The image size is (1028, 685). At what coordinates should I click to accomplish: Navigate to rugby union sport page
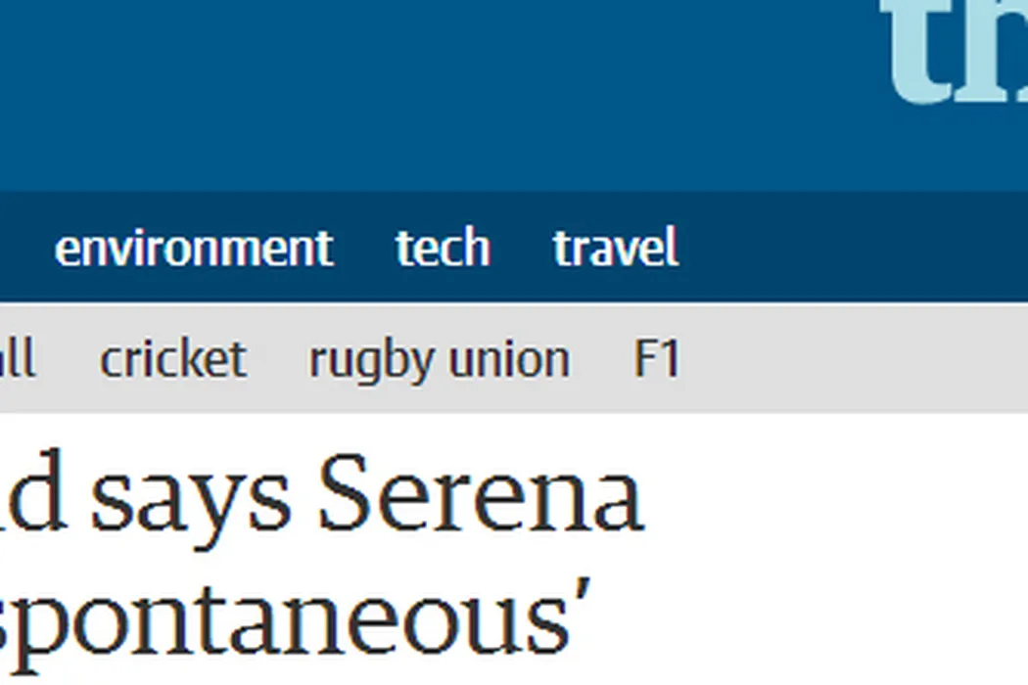click(x=439, y=359)
